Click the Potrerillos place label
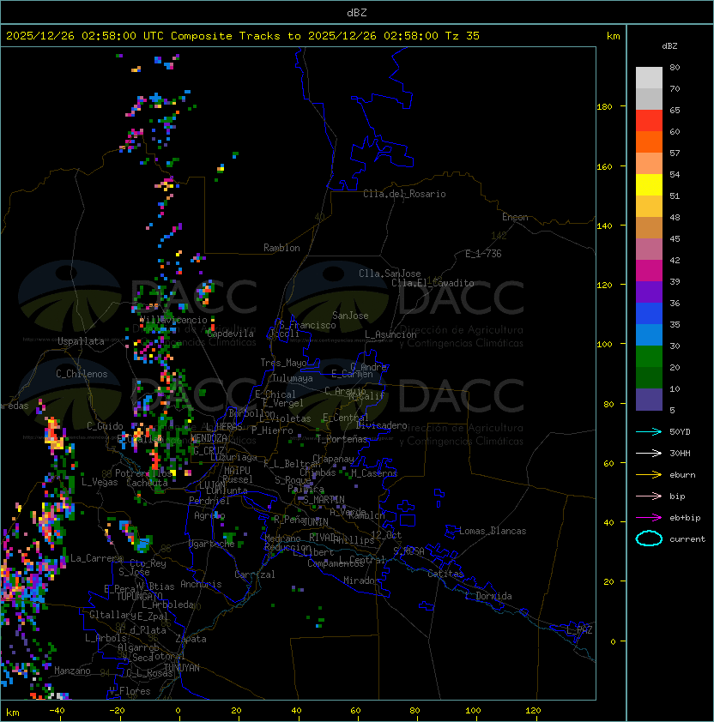 [143, 473]
